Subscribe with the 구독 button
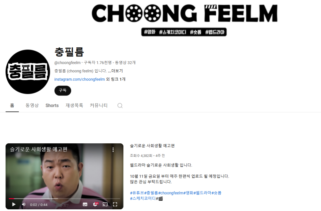 coord(63,91)
